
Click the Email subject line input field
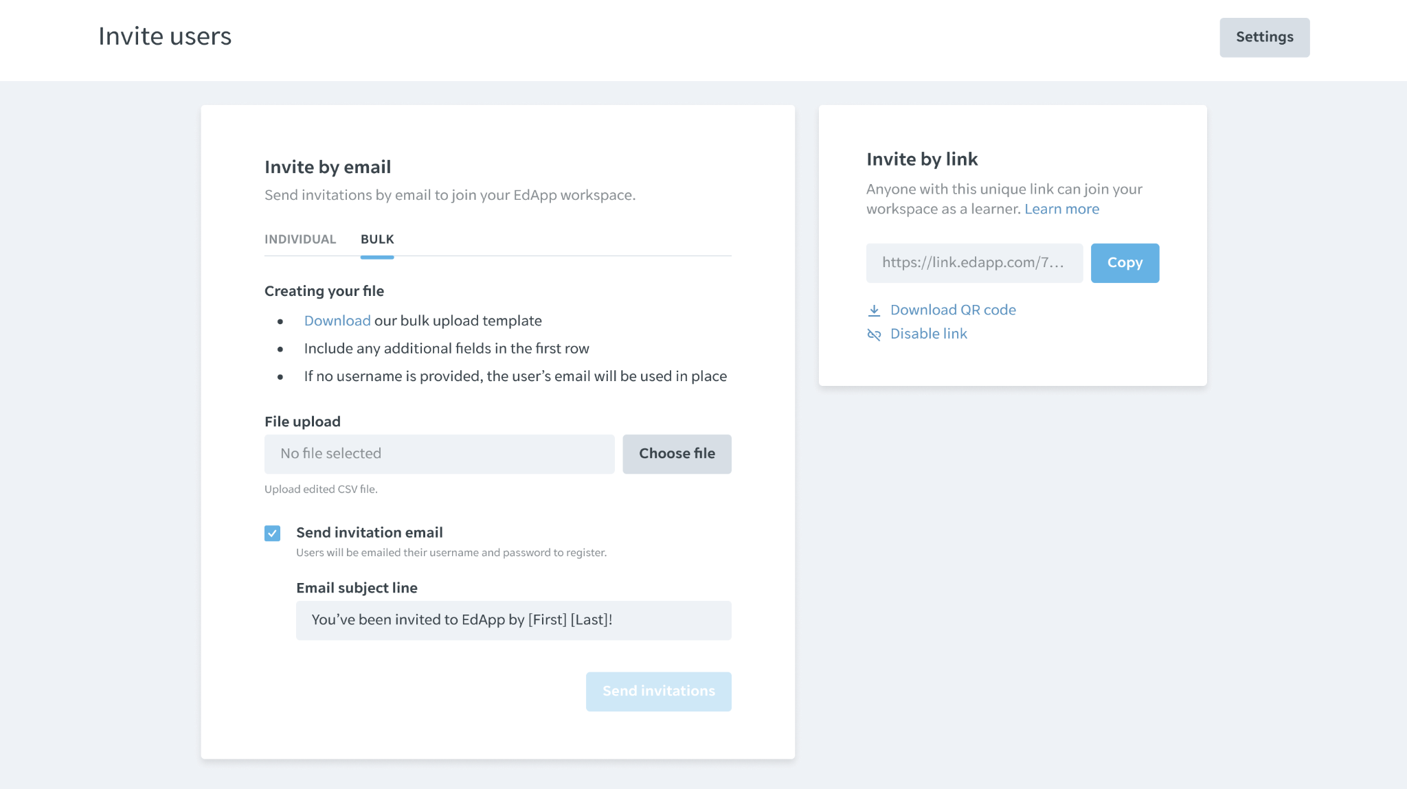click(x=513, y=620)
